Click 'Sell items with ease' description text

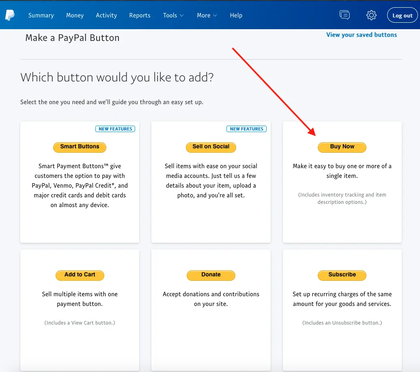point(211,180)
